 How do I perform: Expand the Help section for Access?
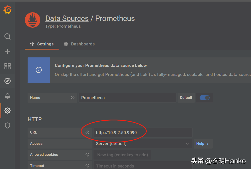click(x=203, y=144)
